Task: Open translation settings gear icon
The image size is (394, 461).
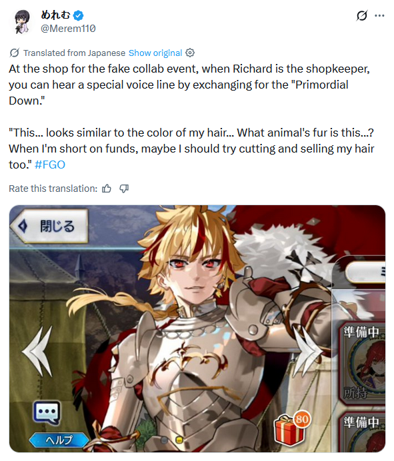Action: click(190, 53)
